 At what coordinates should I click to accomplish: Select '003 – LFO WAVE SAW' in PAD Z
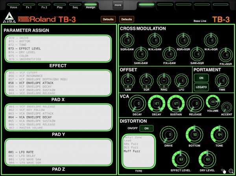point(25,160)
